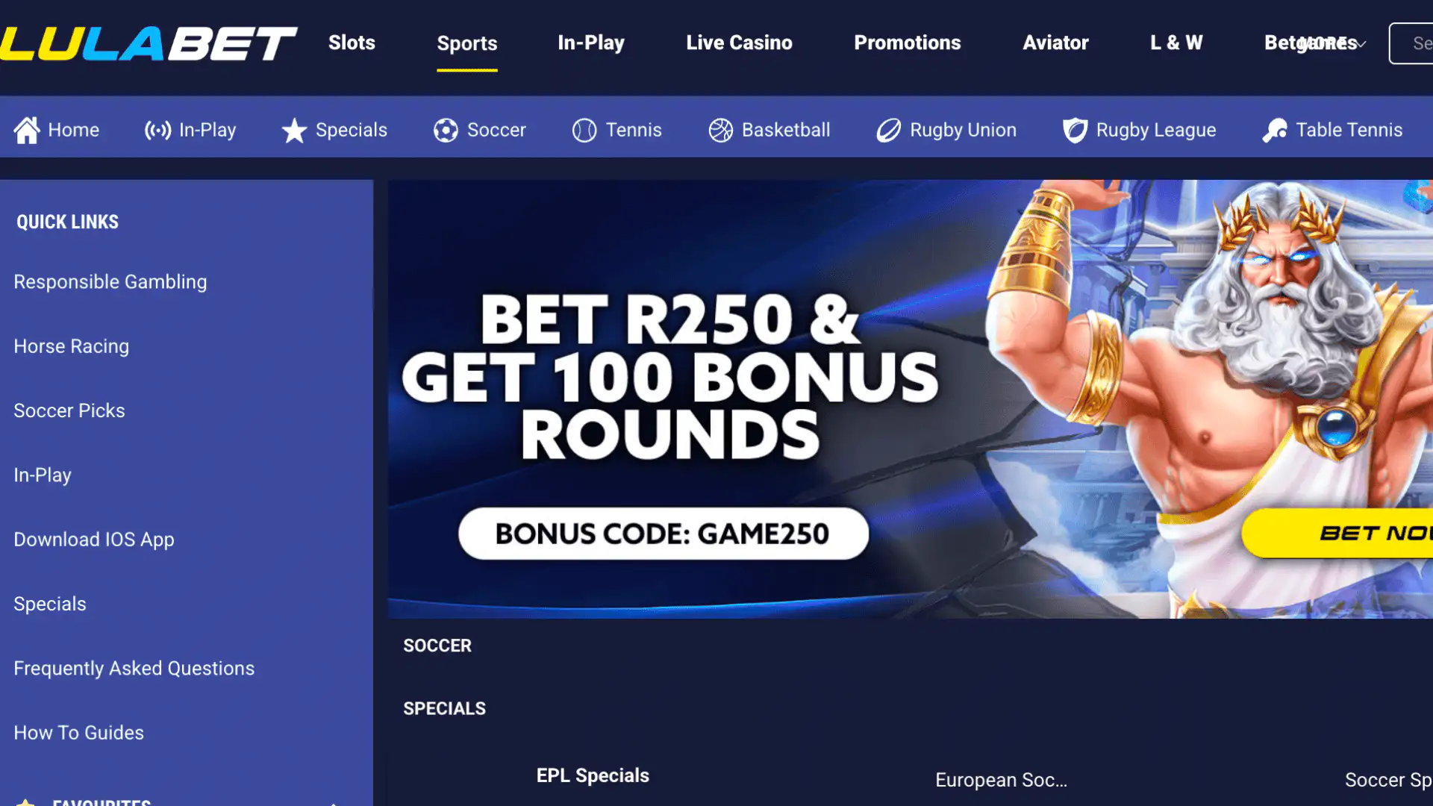This screenshot has height=806, width=1433.
Task: Click the LULABET logo
Action: click(148, 43)
